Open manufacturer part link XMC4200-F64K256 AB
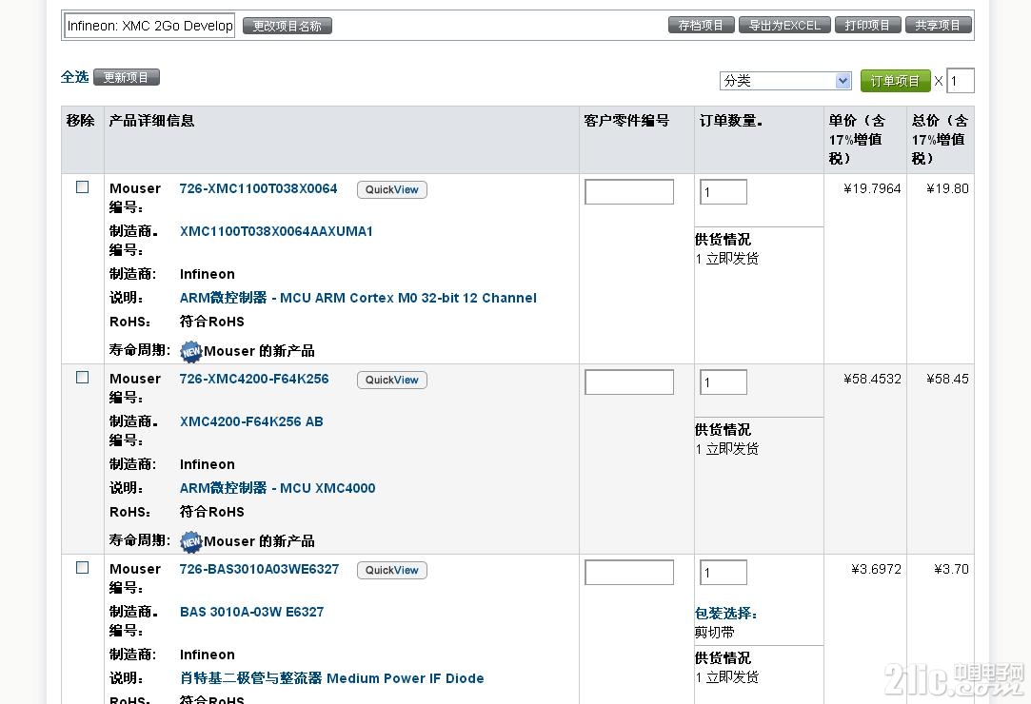 (x=251, y=421)
